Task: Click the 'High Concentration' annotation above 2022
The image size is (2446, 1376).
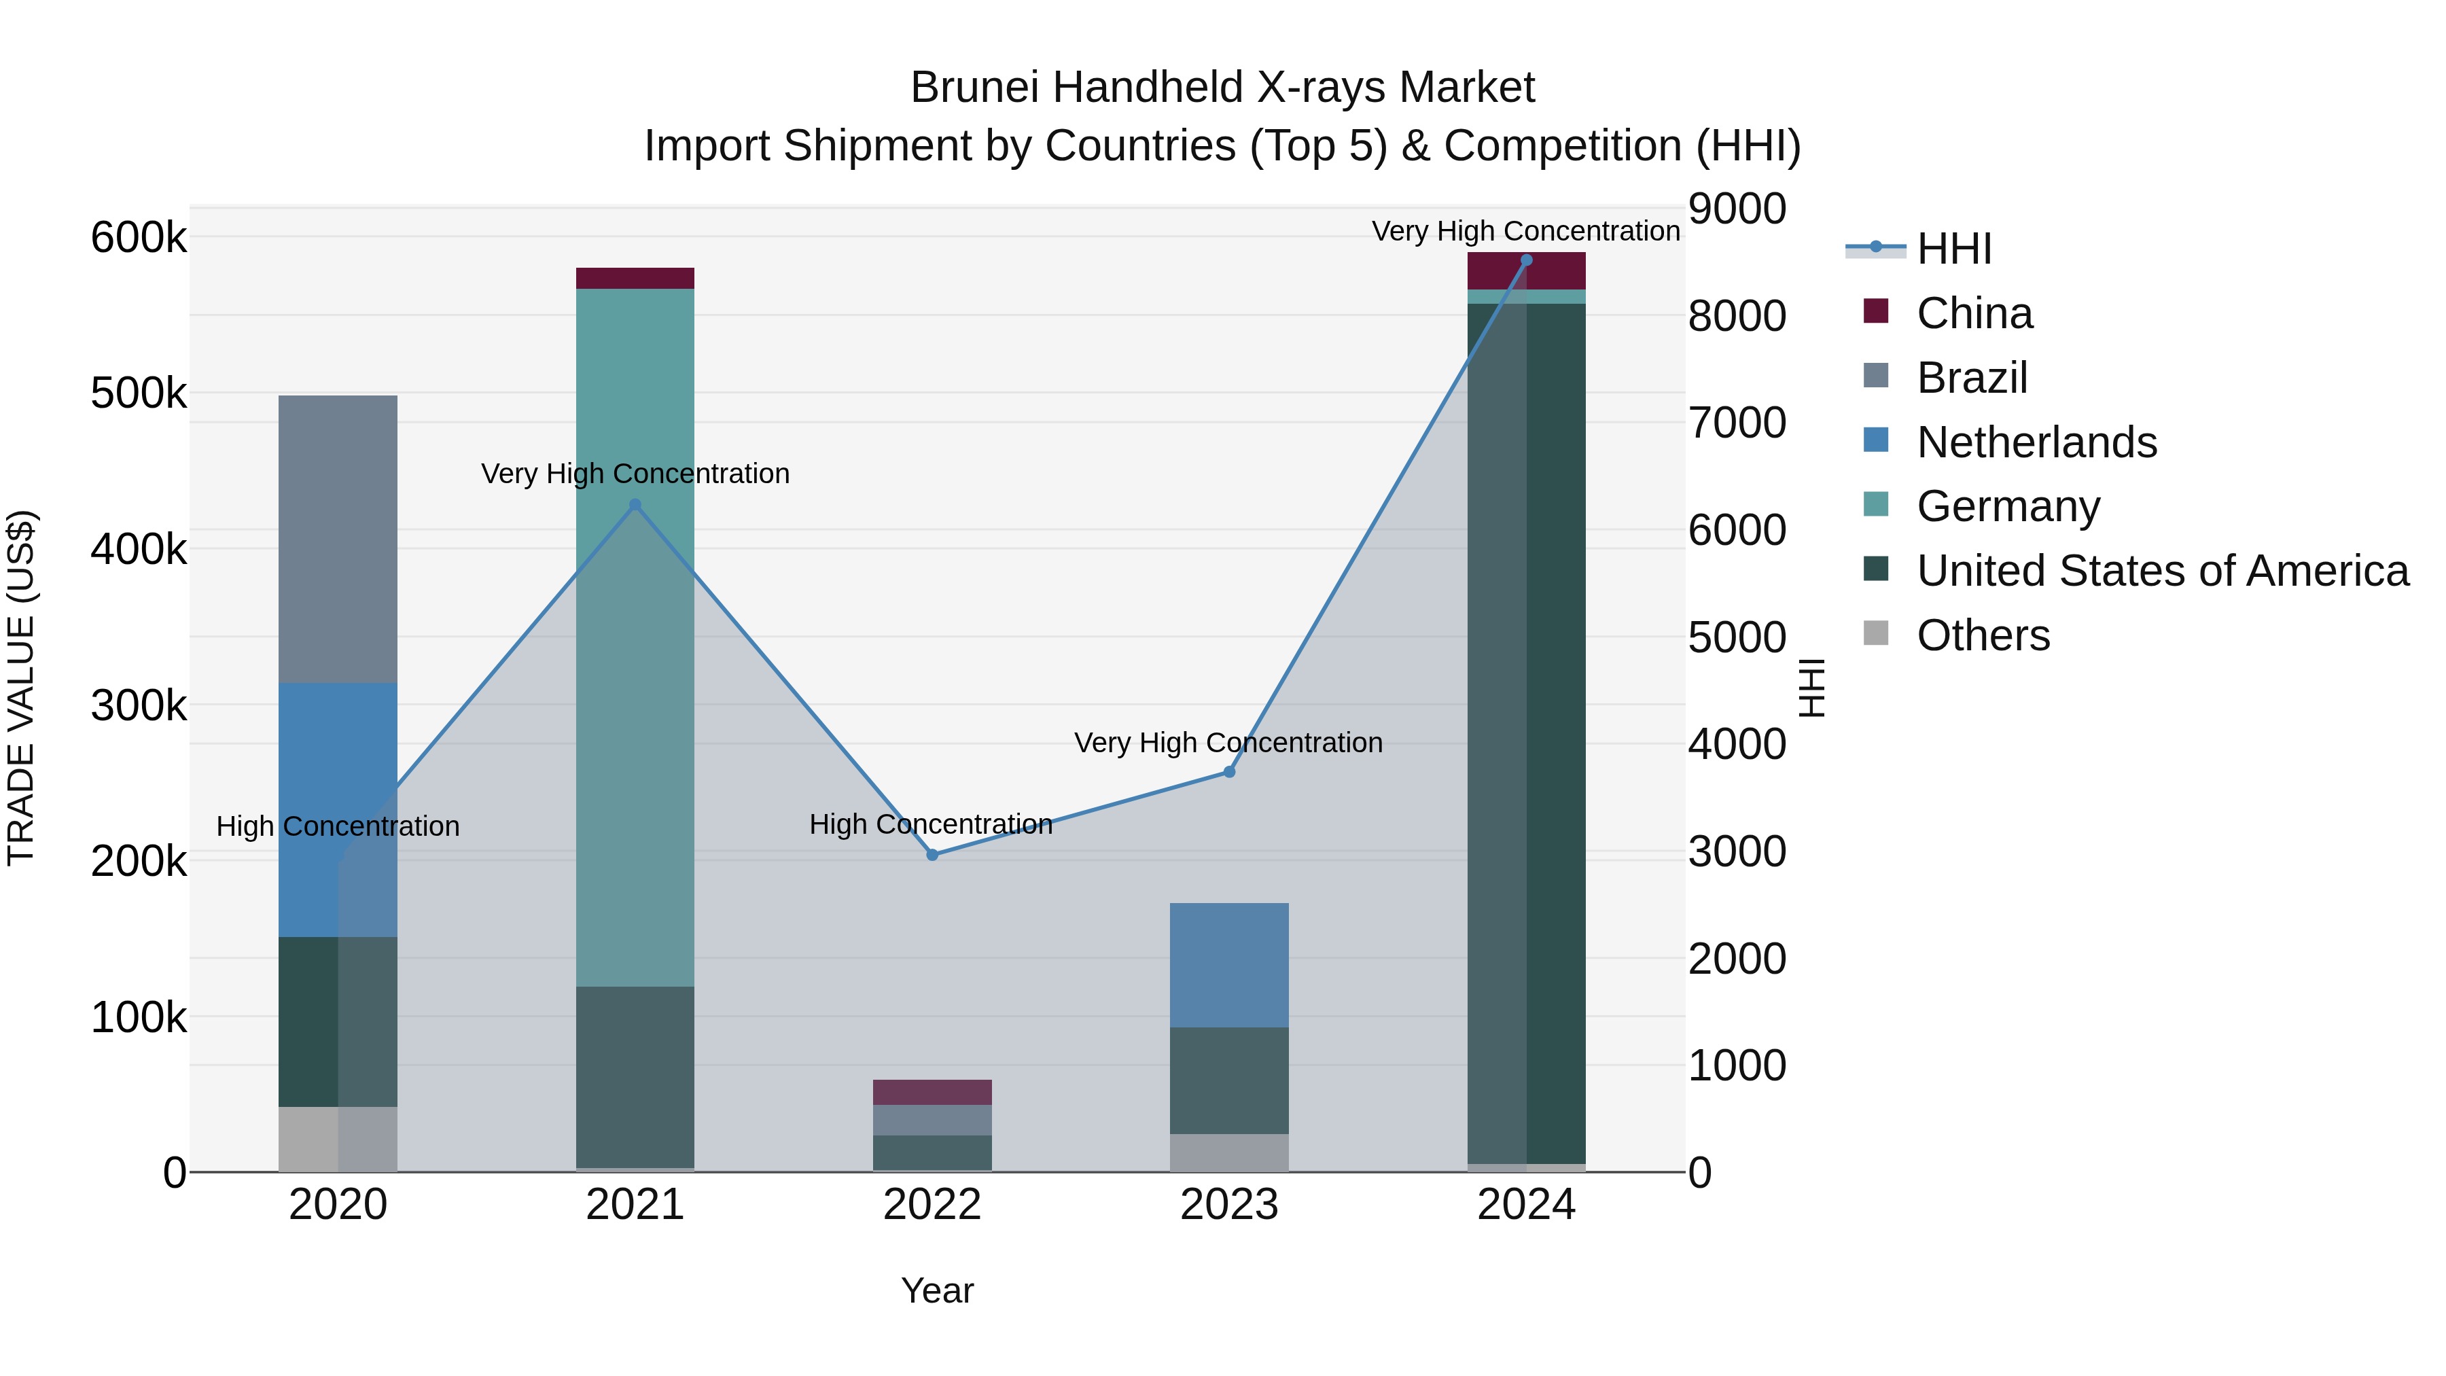Action: [x=932, y=824]
